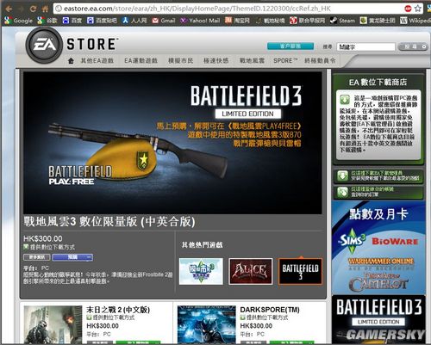Reload the page with refresh icon
This screenshot has height=345, width=431.
(x=33, y=9)
